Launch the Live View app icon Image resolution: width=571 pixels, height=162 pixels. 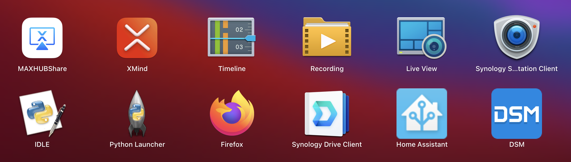coord(422,38)
